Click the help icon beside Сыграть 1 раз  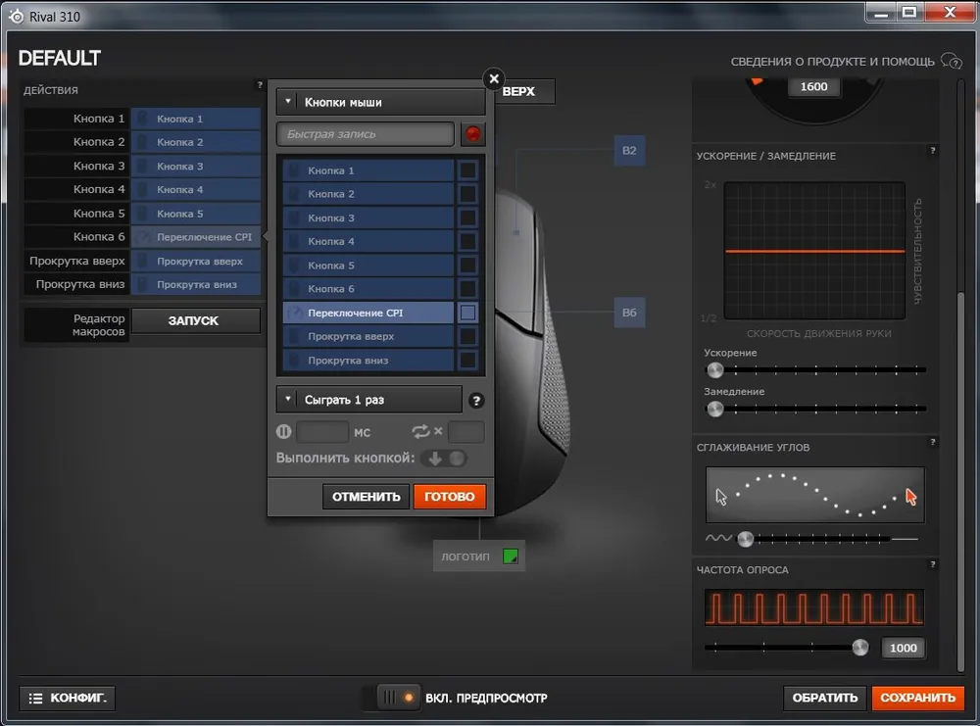click(x=476, y=400)
